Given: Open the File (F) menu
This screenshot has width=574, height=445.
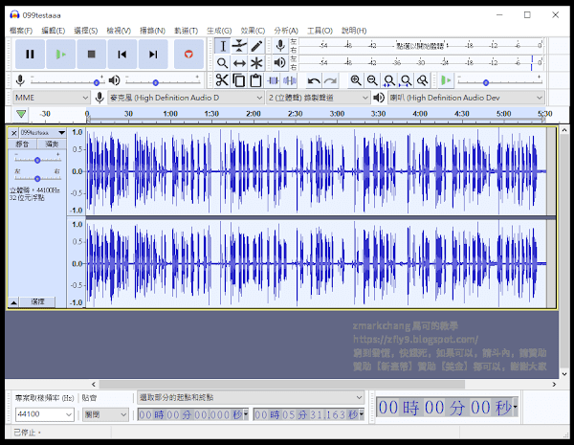Looking at the screenshot, I should tap(21, 31).
